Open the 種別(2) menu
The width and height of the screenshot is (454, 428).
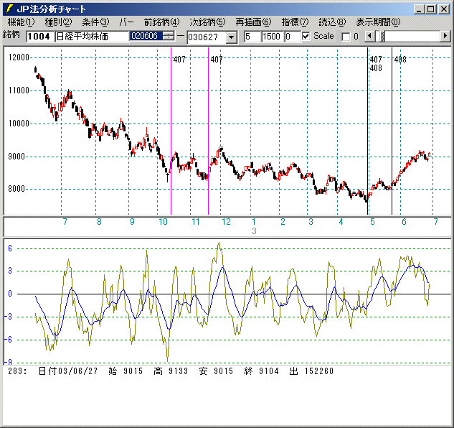click(x=58, y=22)
